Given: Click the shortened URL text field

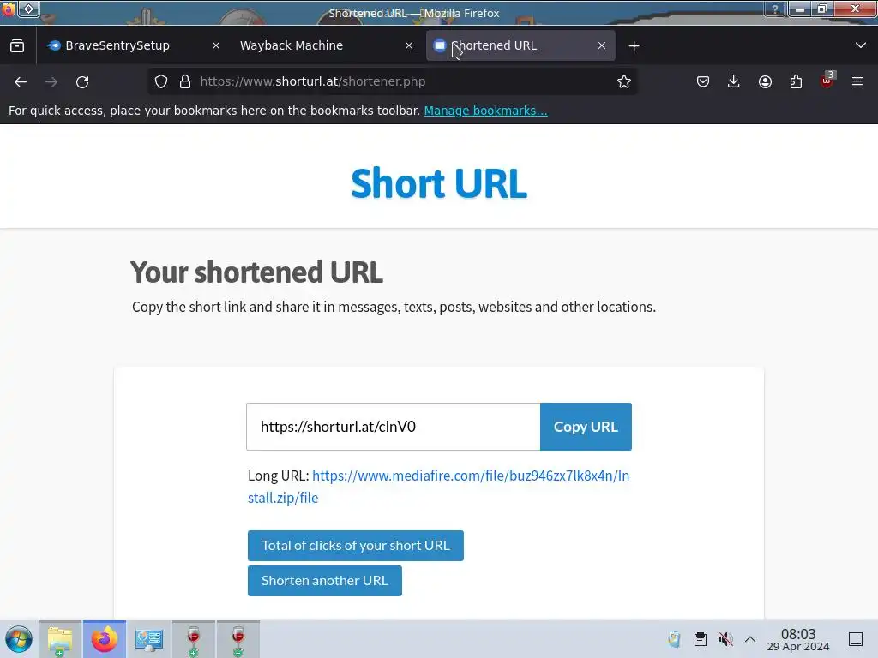Looking at the screenshot, I should (393, 427).
